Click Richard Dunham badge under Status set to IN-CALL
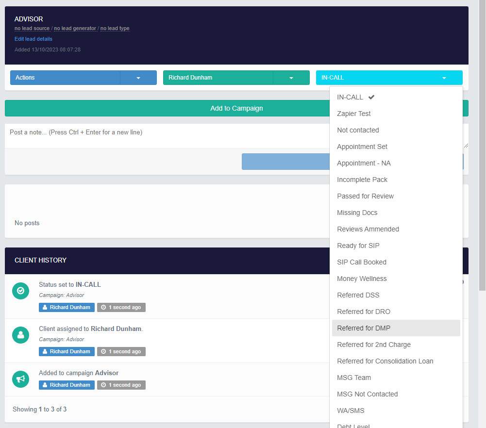The width and height of the screenshot is (486, 428). (x=67, y=307)
